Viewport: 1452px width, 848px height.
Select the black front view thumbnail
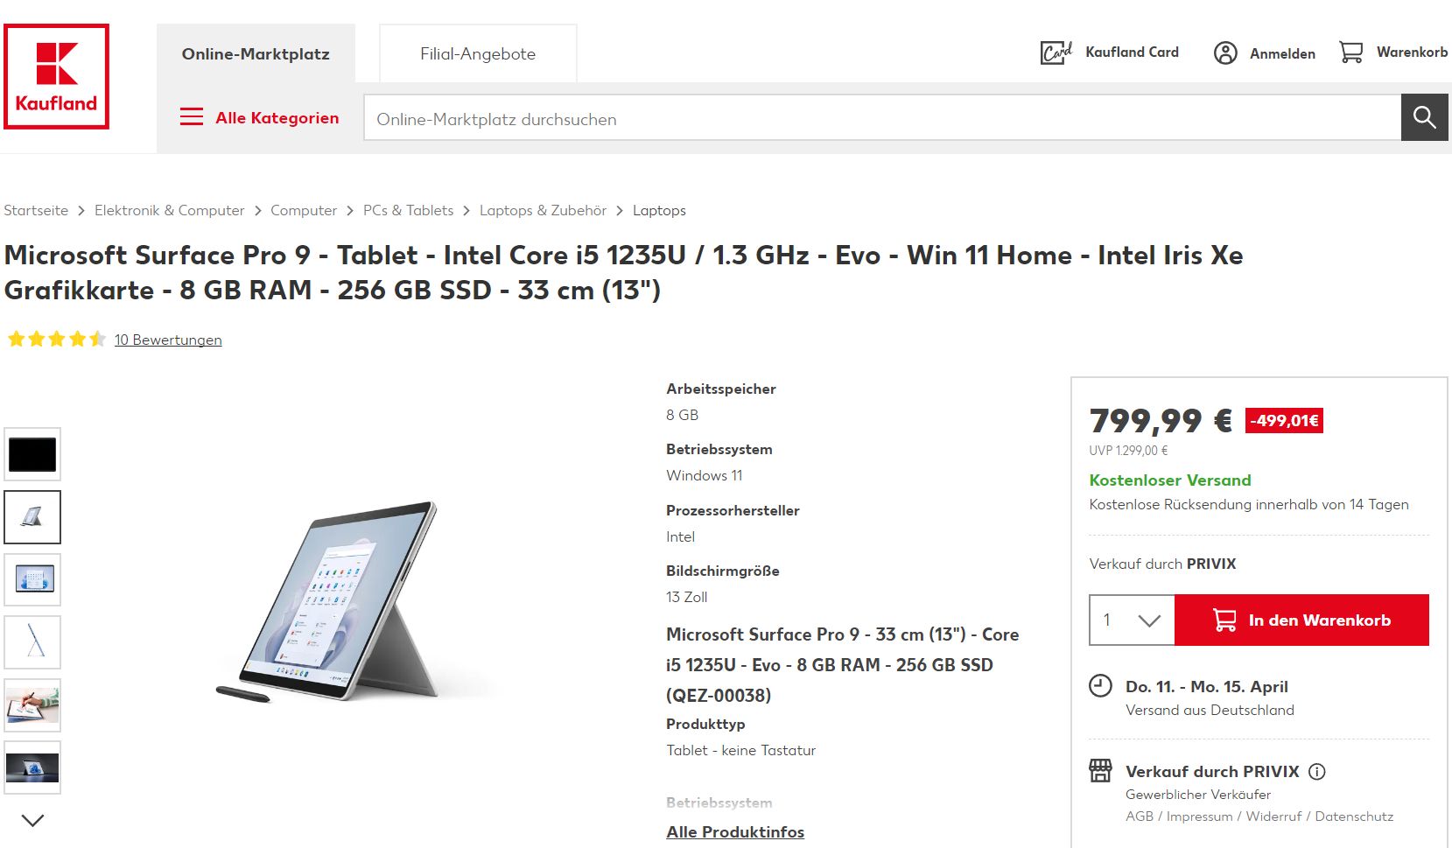click(x=32, y=454)
